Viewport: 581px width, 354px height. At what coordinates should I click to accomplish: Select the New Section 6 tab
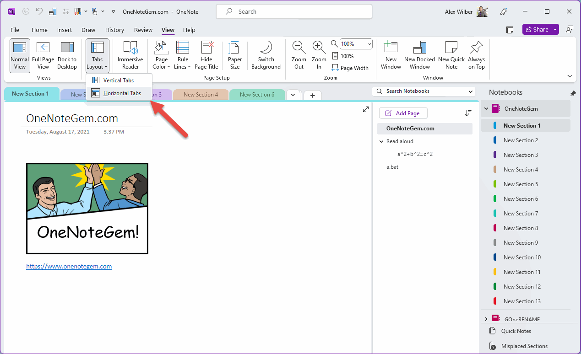(257, 95)
